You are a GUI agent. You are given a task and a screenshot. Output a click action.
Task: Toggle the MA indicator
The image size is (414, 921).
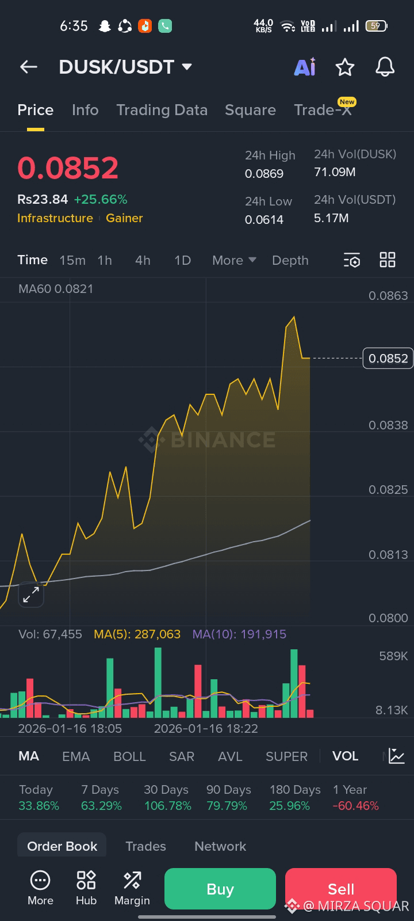(29, 756)
